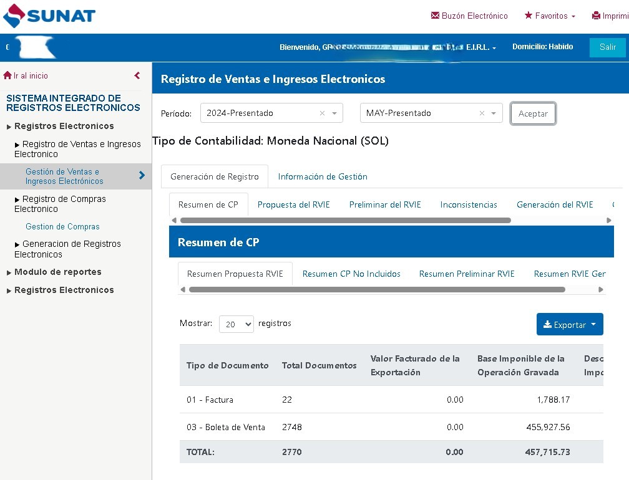Viewport: 629px width, 480px height.
Task: Expand Registro de Compras Electronico
Action: coord(60,204)
